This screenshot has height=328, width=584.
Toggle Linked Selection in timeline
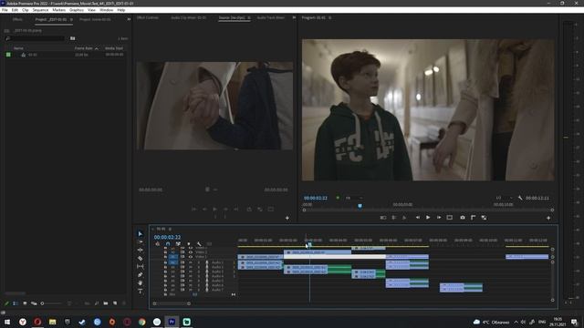click(179, 244)
